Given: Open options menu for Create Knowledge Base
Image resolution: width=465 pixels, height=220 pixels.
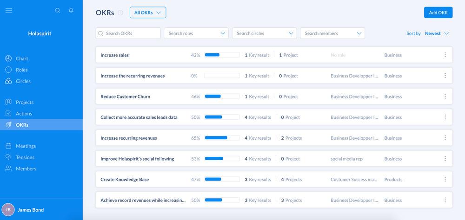Looking at the screenshot, I should [445, 179].
